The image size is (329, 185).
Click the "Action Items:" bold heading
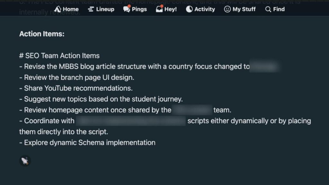[42, 34]
